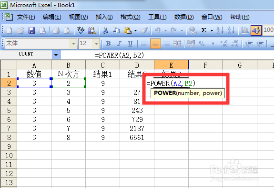Click the Increase Decimal icon
Viewport: 274px width, 188px height.
[x=224, y=43]
